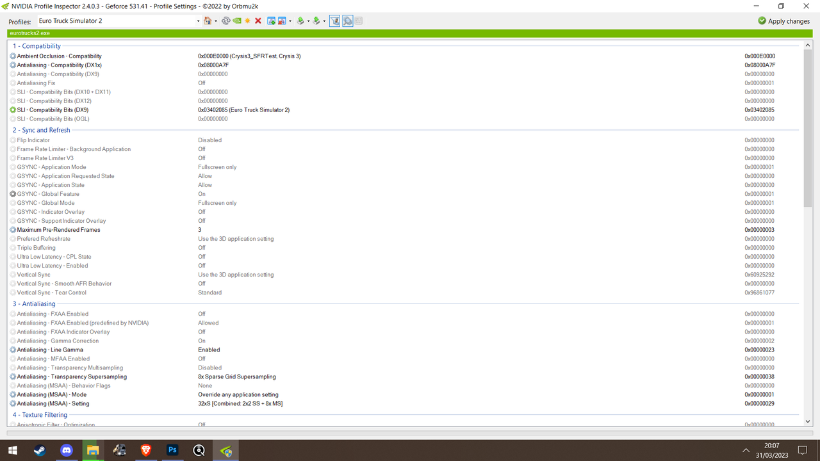Open Discord from the taskbar
Screen dimensions: 820x461
pos(66,450)
